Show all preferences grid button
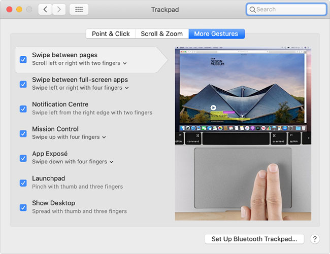 coord(79,10)
